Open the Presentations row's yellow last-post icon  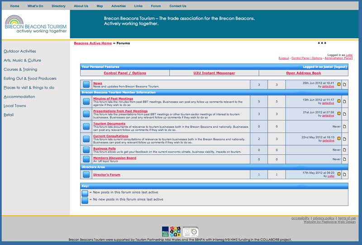tap(339, 113)
